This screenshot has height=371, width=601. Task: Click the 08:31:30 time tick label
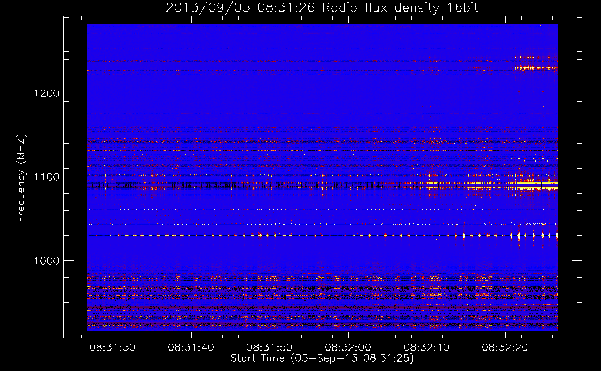point(113,348)
